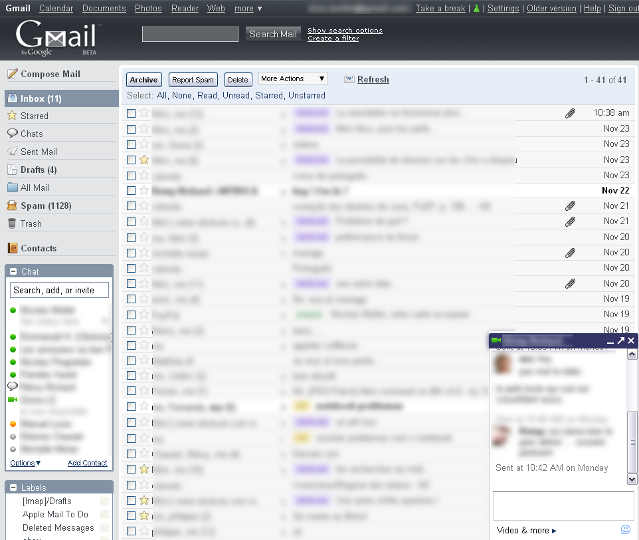Click the chat 'Search, add, or invite' field
Screen dimensions: 639x540
coord(60,290)
